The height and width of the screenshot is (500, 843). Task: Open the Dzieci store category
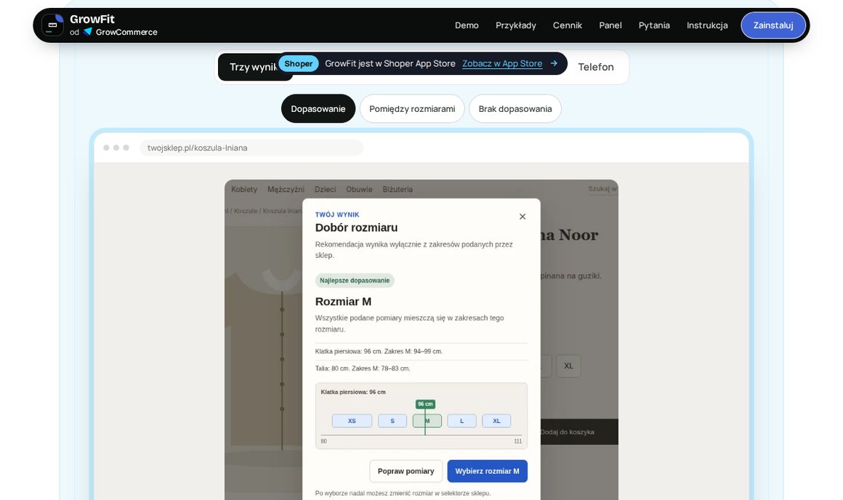click(x=326, y=189)
